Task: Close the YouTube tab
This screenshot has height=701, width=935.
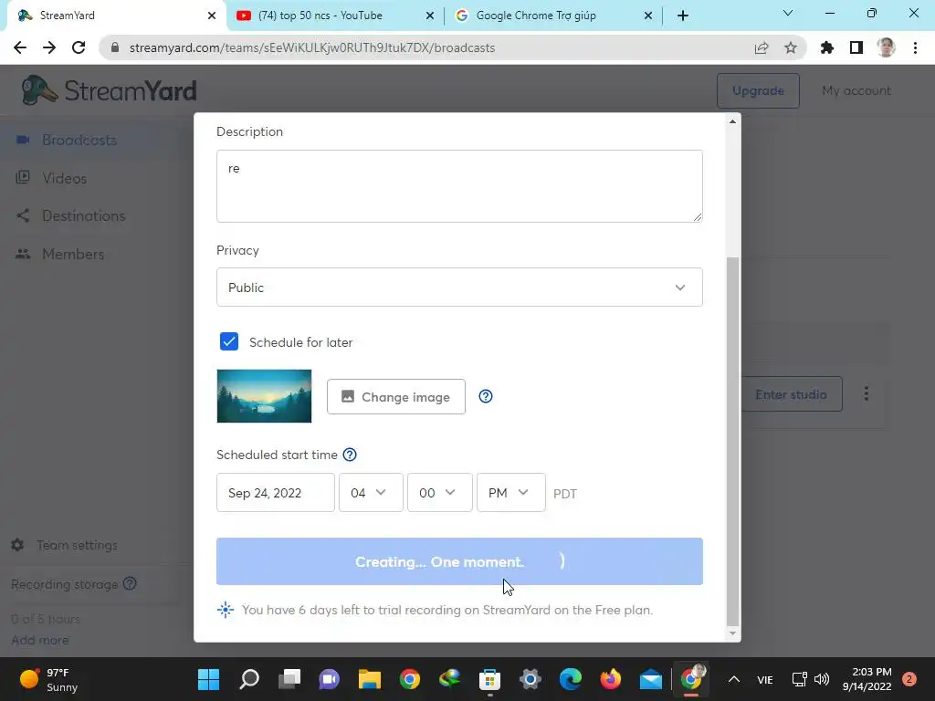Action: (430, 16)
